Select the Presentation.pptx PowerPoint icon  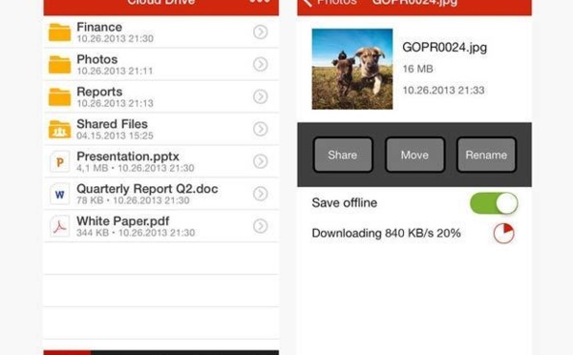coord(59,161)
